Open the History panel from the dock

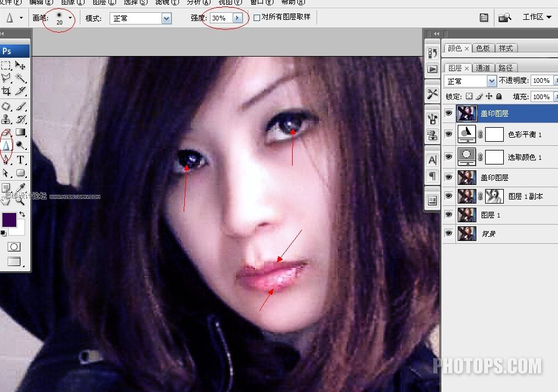coord(433,54)
